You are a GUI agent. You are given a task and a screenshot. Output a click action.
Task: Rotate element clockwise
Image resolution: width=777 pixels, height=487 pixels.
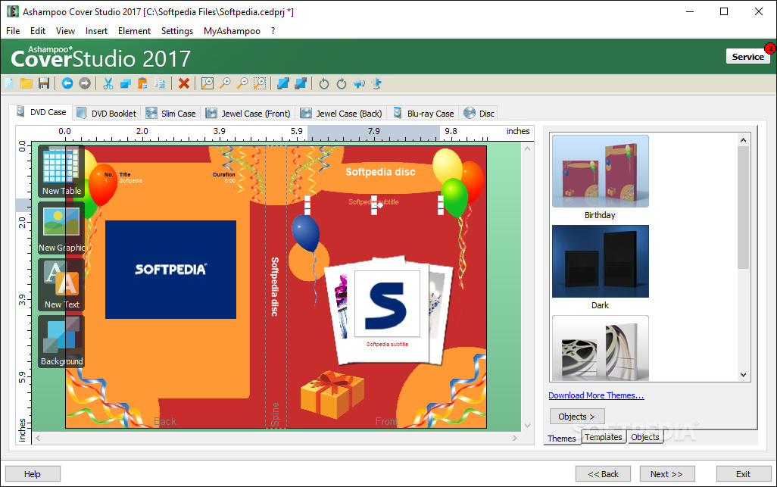click(342, 83)
